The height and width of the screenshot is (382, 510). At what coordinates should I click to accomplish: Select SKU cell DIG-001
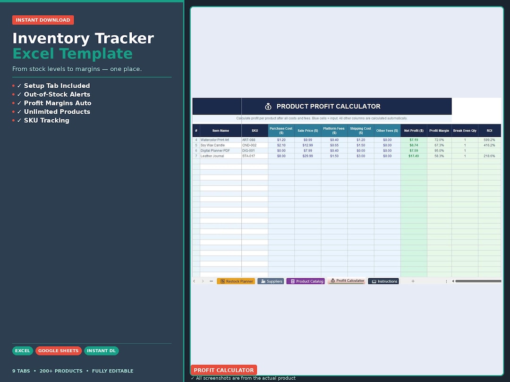coord(255,151)
